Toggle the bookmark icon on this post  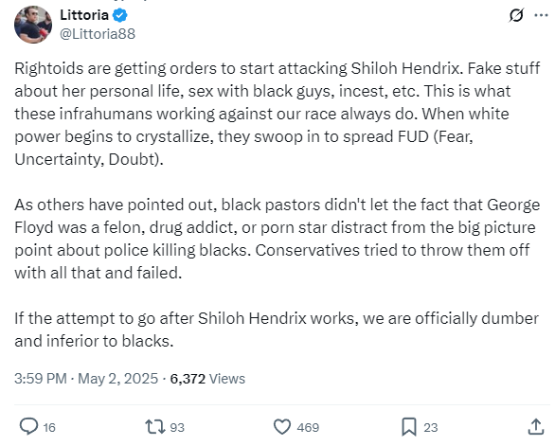pyautogui.click(x=409, y=427)
